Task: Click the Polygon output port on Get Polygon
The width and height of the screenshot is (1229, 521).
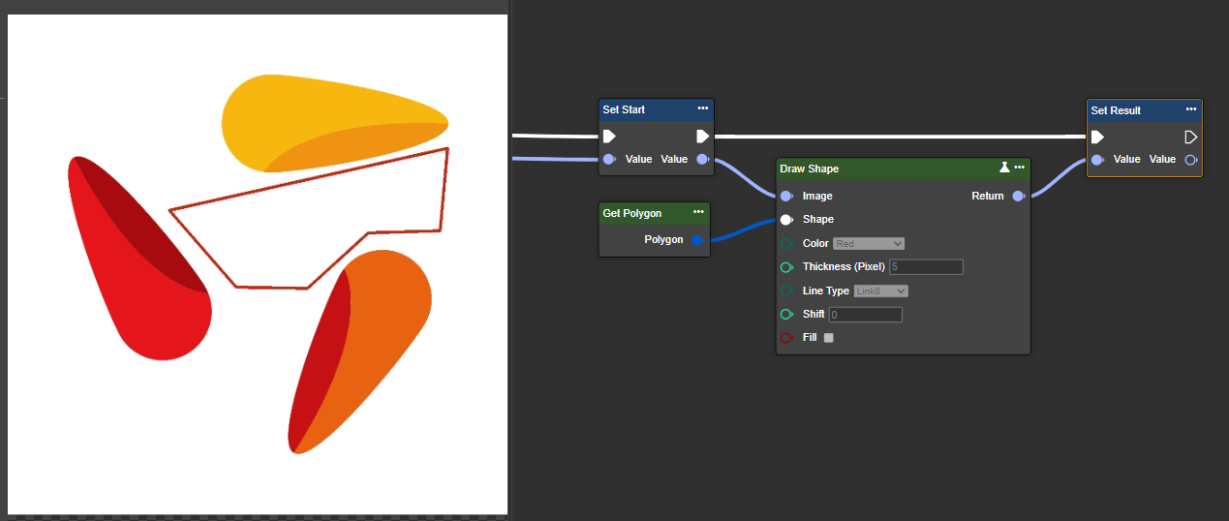Action: 697,239
